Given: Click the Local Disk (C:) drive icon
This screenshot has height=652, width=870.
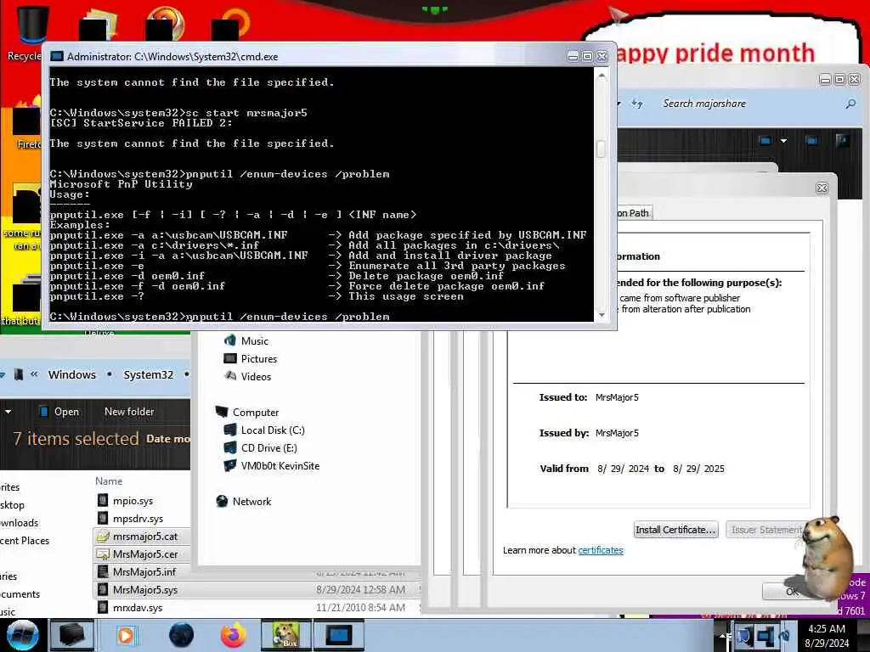Looking at the screenshot, I should click(x=229, y=430).
